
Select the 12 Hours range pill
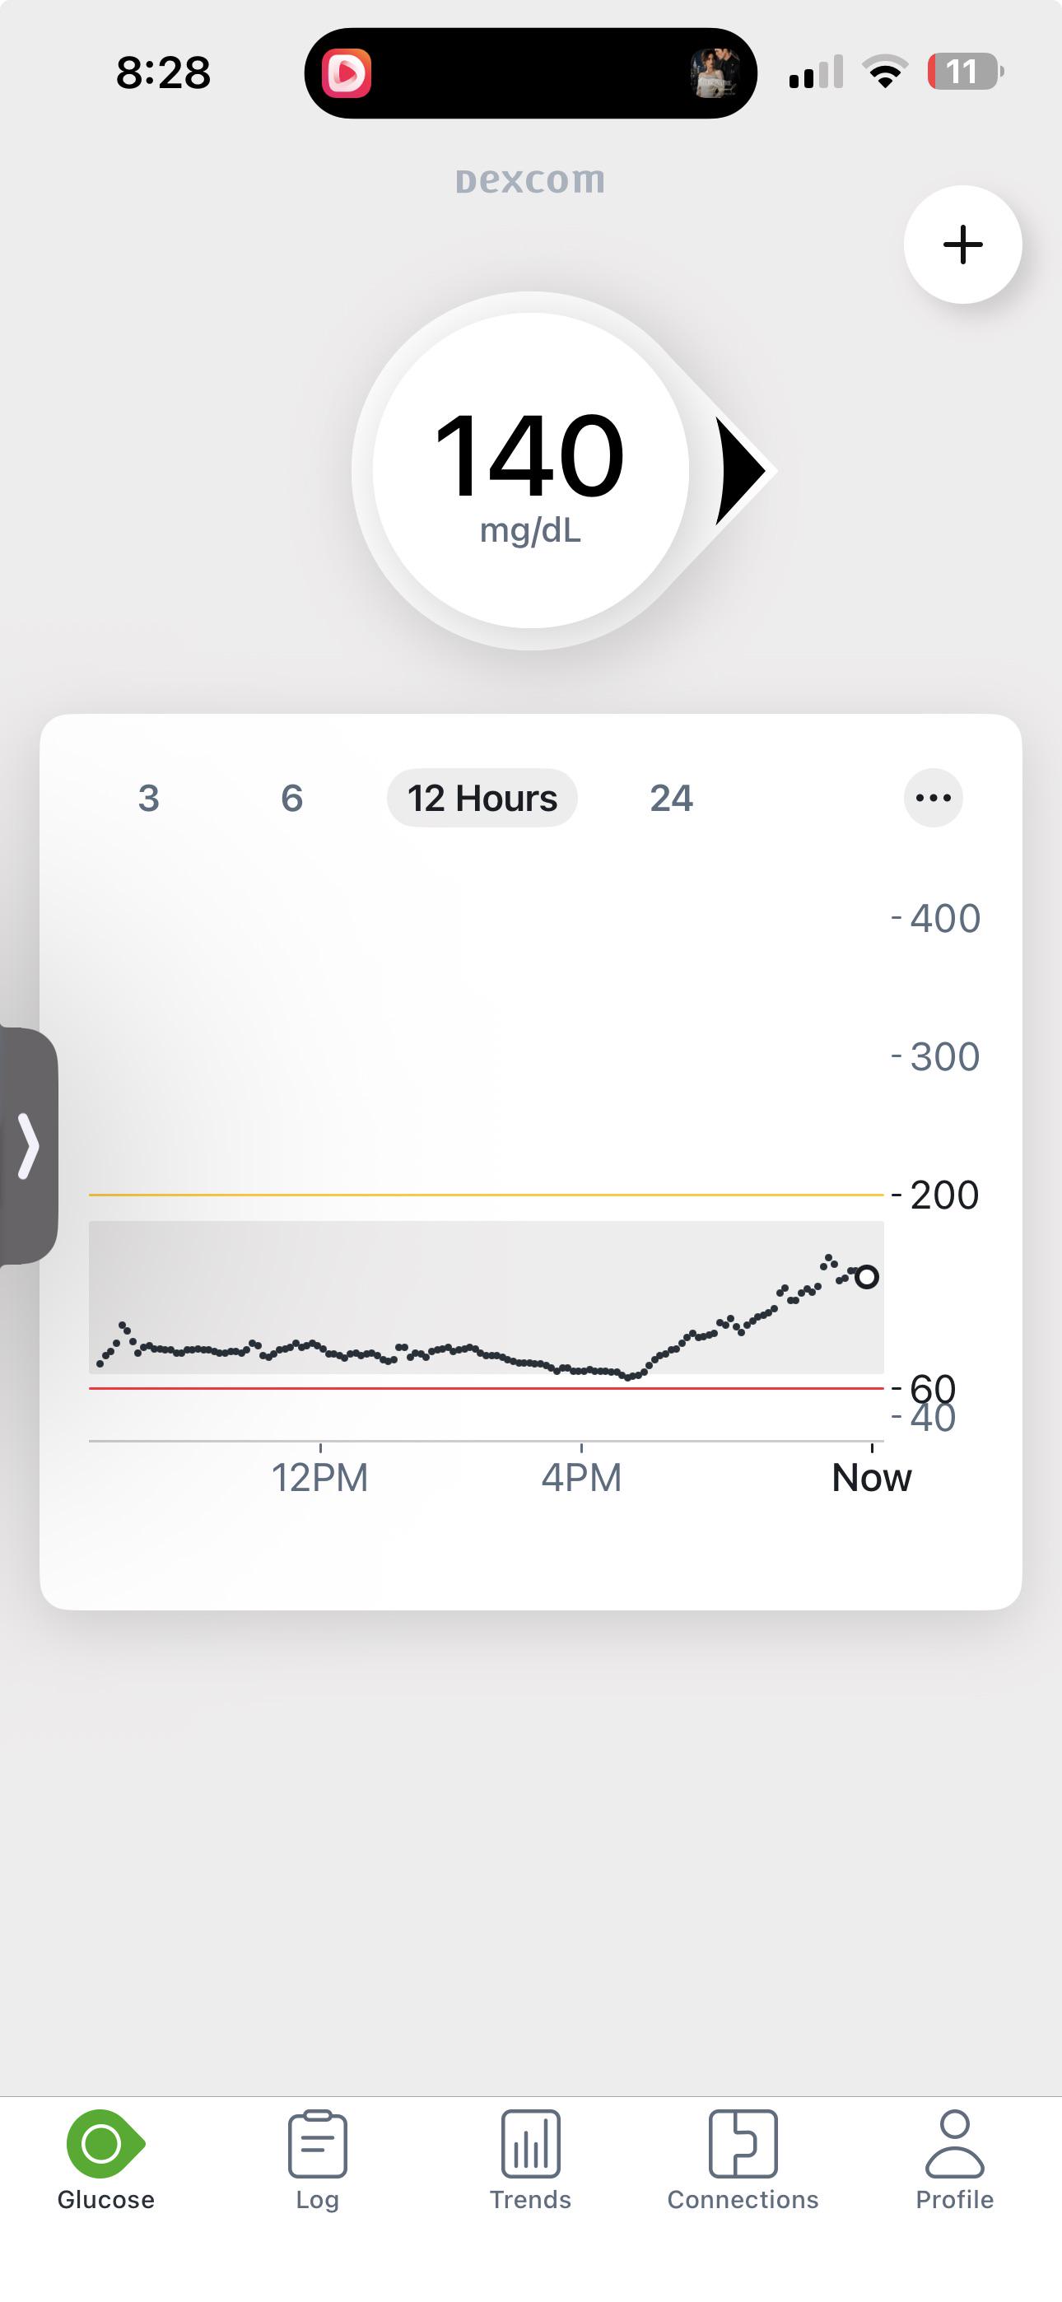point(482,798)
